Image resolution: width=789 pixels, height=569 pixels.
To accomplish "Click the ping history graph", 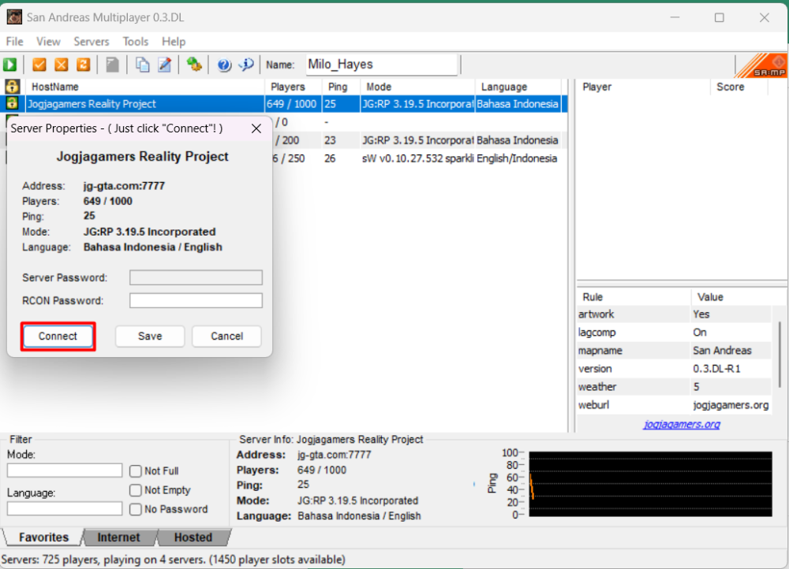I will point(650,484).
